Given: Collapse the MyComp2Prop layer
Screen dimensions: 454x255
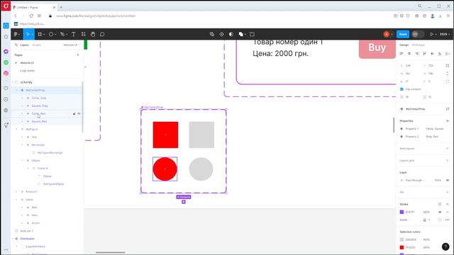Looking at the screenshot, I should [16, 90].
